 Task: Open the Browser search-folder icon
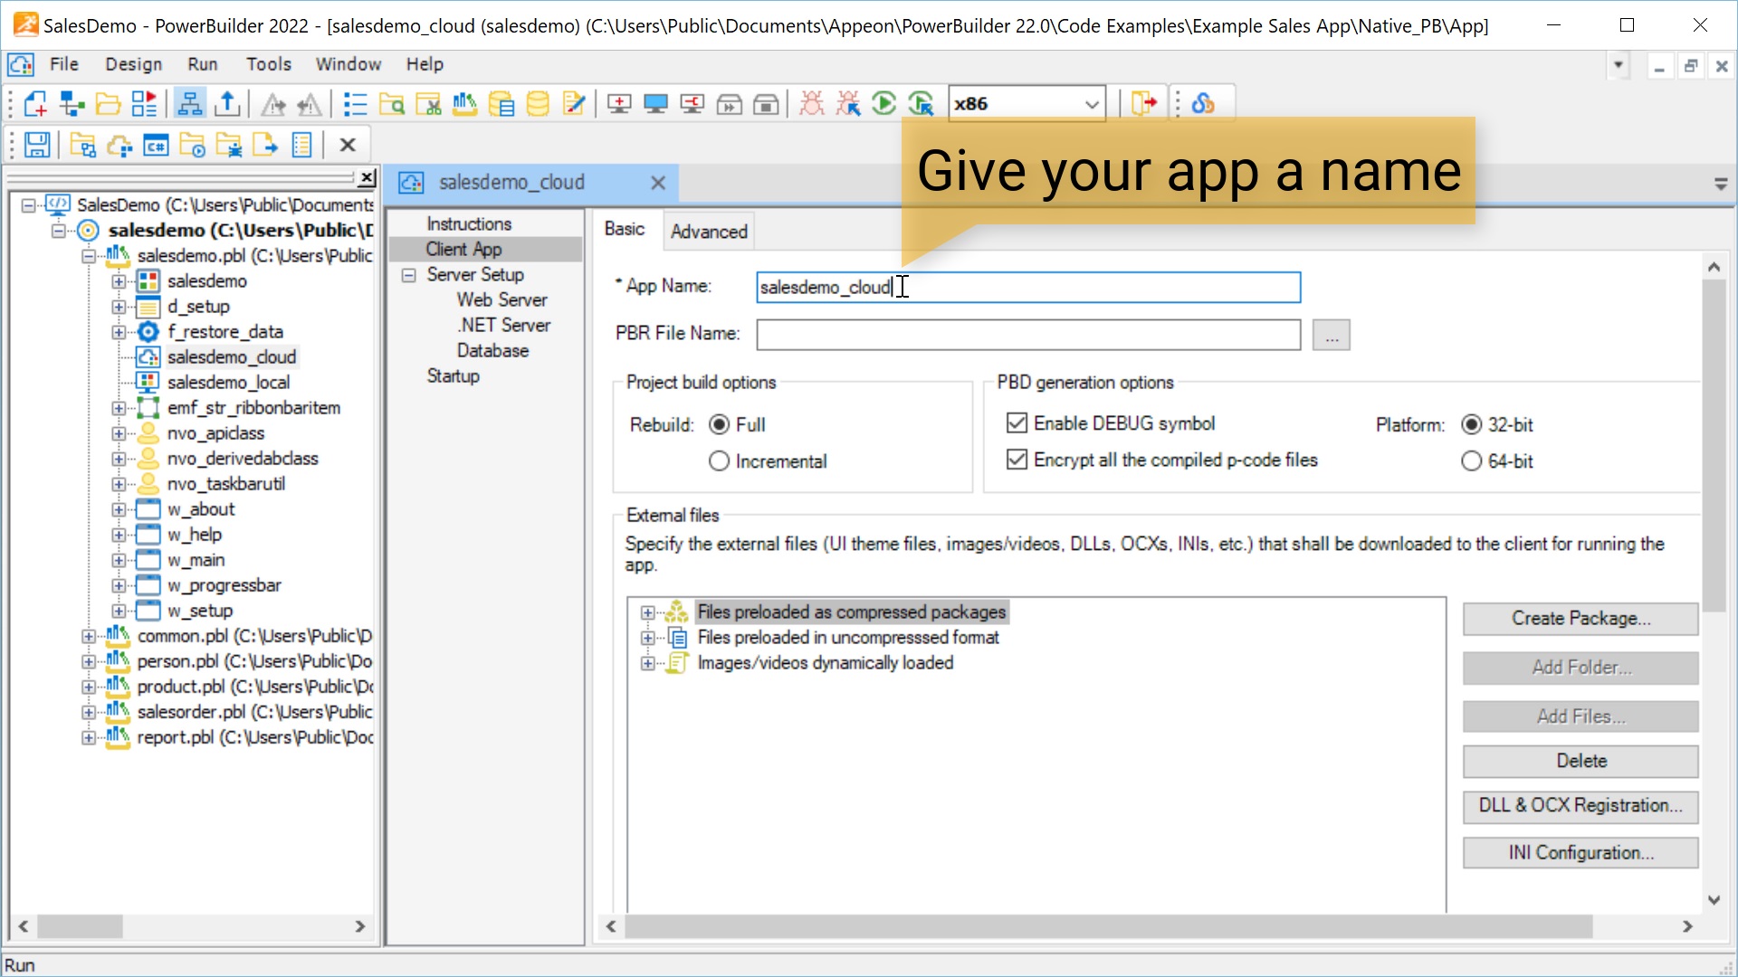pos(391,104)
